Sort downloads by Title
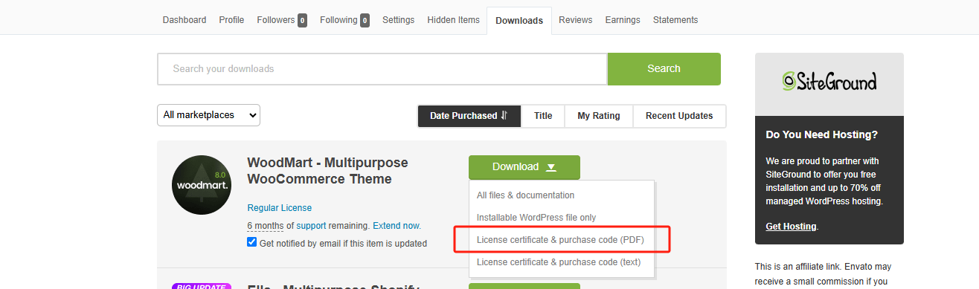The image size is (979, 289). point(543,116)
